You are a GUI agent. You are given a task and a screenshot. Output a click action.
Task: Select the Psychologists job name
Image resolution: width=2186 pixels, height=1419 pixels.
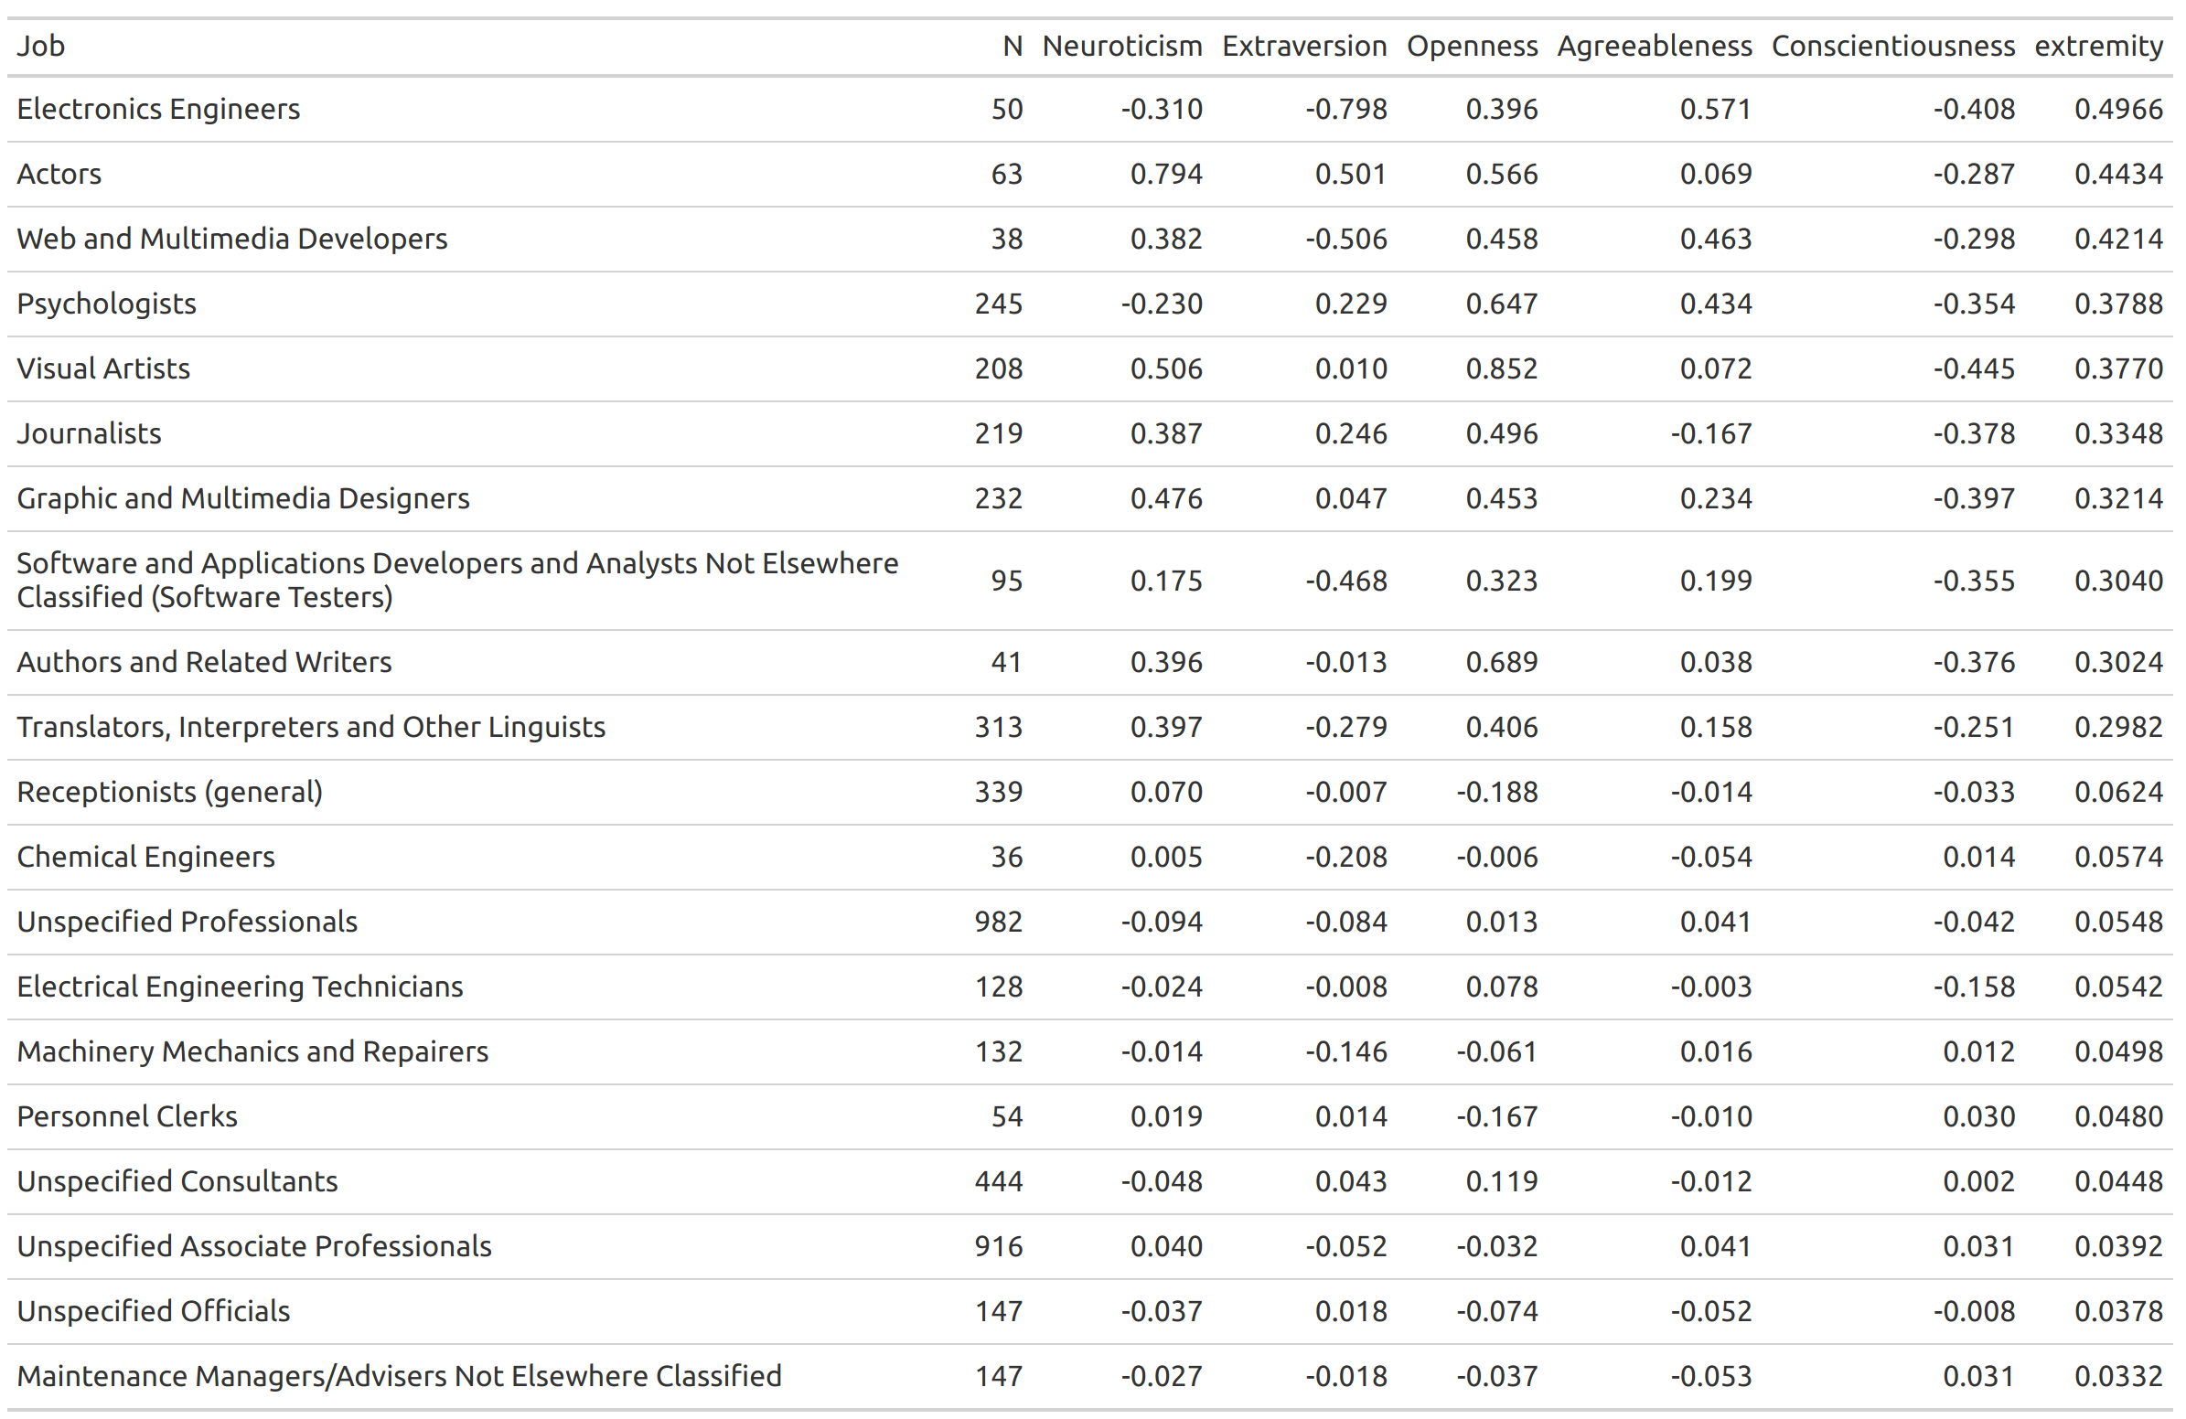click(106, 304)
